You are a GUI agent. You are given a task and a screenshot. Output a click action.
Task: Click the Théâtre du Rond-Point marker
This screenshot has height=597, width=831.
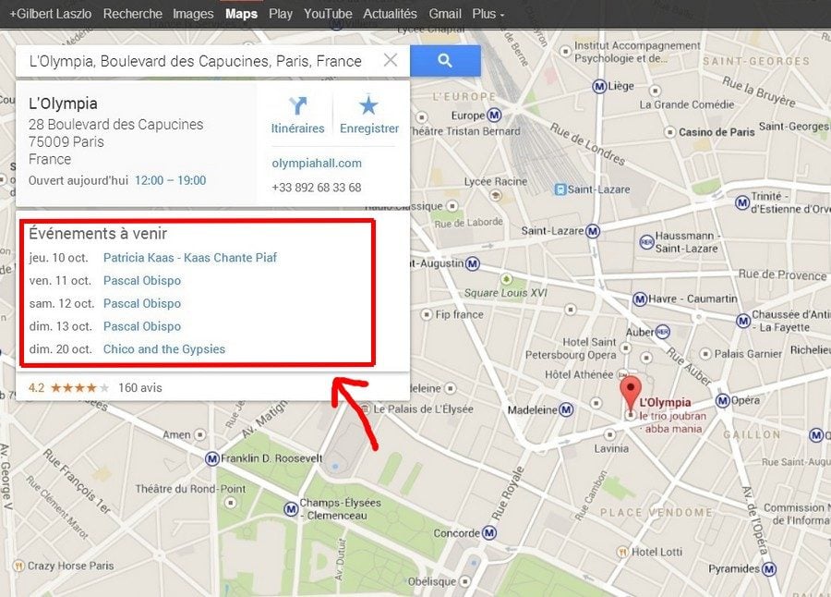tap(231, 503)
